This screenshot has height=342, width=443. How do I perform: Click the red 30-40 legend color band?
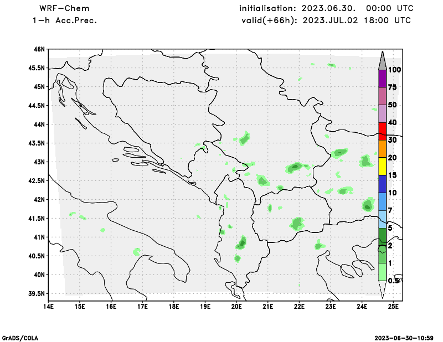[x=382, y=131]
